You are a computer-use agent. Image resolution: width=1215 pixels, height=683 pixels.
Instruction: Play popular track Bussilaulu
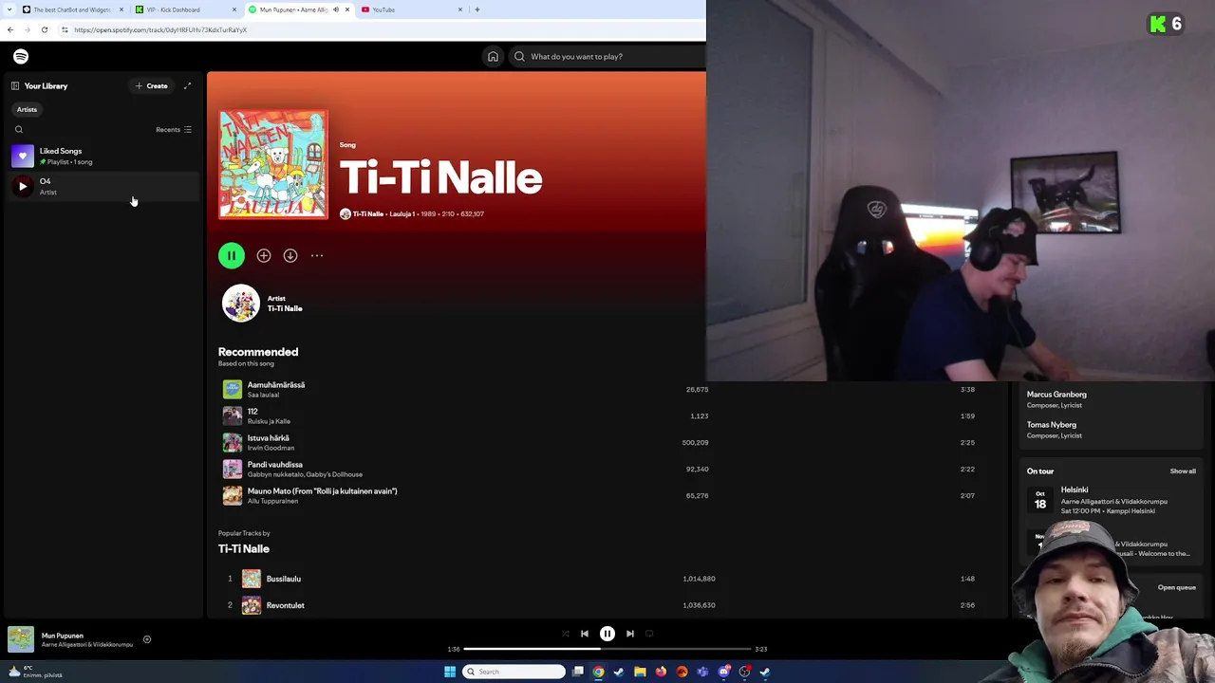(x=230, y=579)
